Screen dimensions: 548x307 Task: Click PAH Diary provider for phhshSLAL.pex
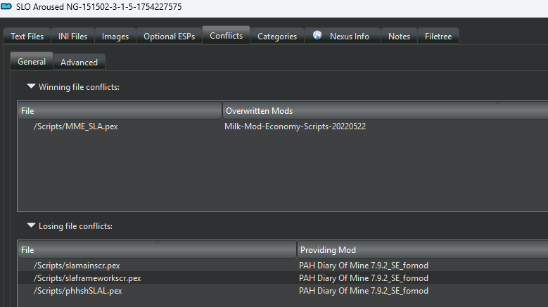(364, 291)
